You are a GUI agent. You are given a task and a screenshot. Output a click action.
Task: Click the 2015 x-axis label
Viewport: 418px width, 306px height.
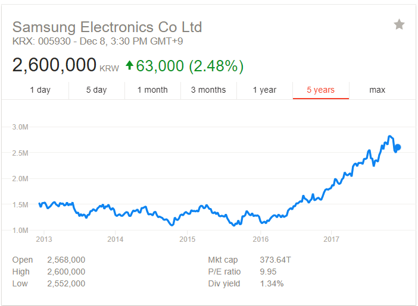187,239
